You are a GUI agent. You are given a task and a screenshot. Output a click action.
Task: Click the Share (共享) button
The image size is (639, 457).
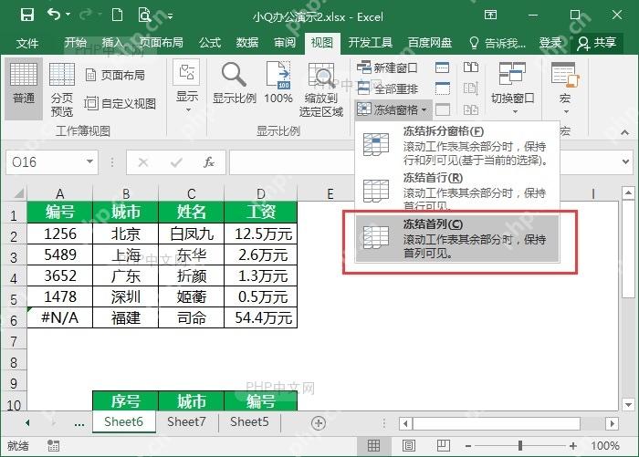pyautogui.click(x=597, y=43)
